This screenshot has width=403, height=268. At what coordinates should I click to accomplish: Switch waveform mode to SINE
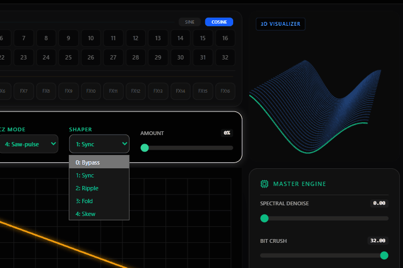pos(190,22)
